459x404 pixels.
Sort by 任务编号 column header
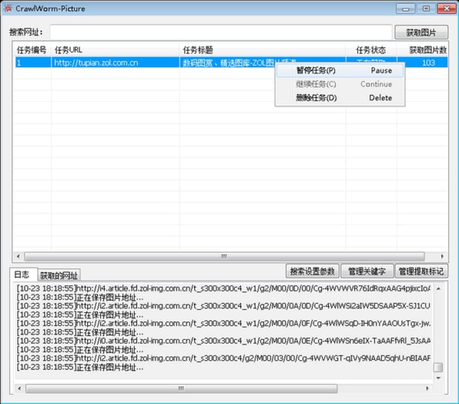pyautogui.click(x=32, y=50)
